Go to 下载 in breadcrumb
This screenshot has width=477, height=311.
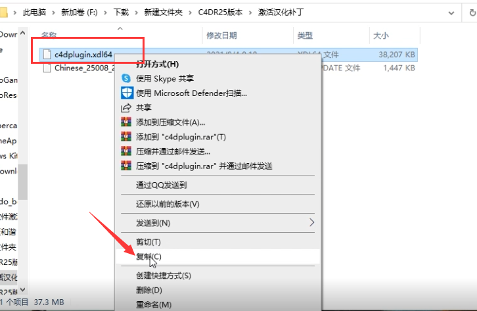click(x=121, y=12)
